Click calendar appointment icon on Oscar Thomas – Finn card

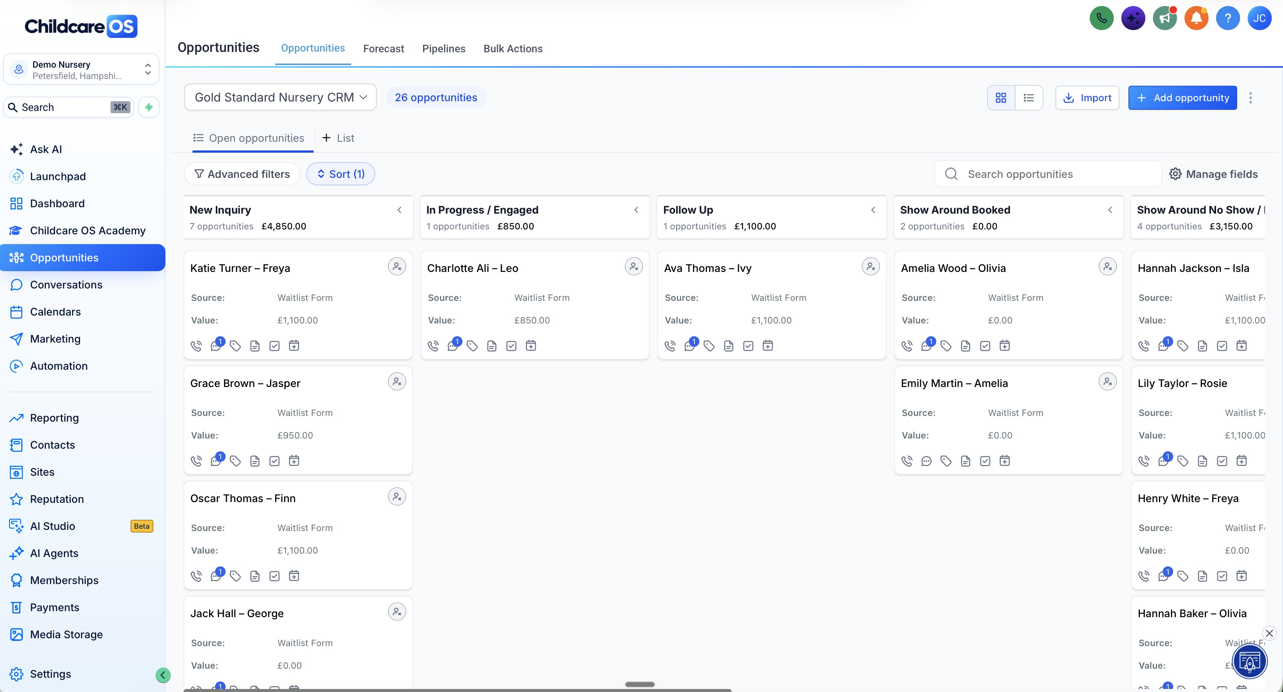point(294,576)
